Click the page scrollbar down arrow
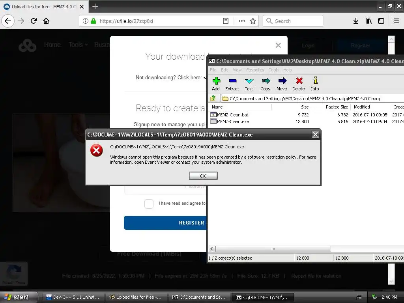The width and height of the screenshot is (404, 303). (391, 281)
